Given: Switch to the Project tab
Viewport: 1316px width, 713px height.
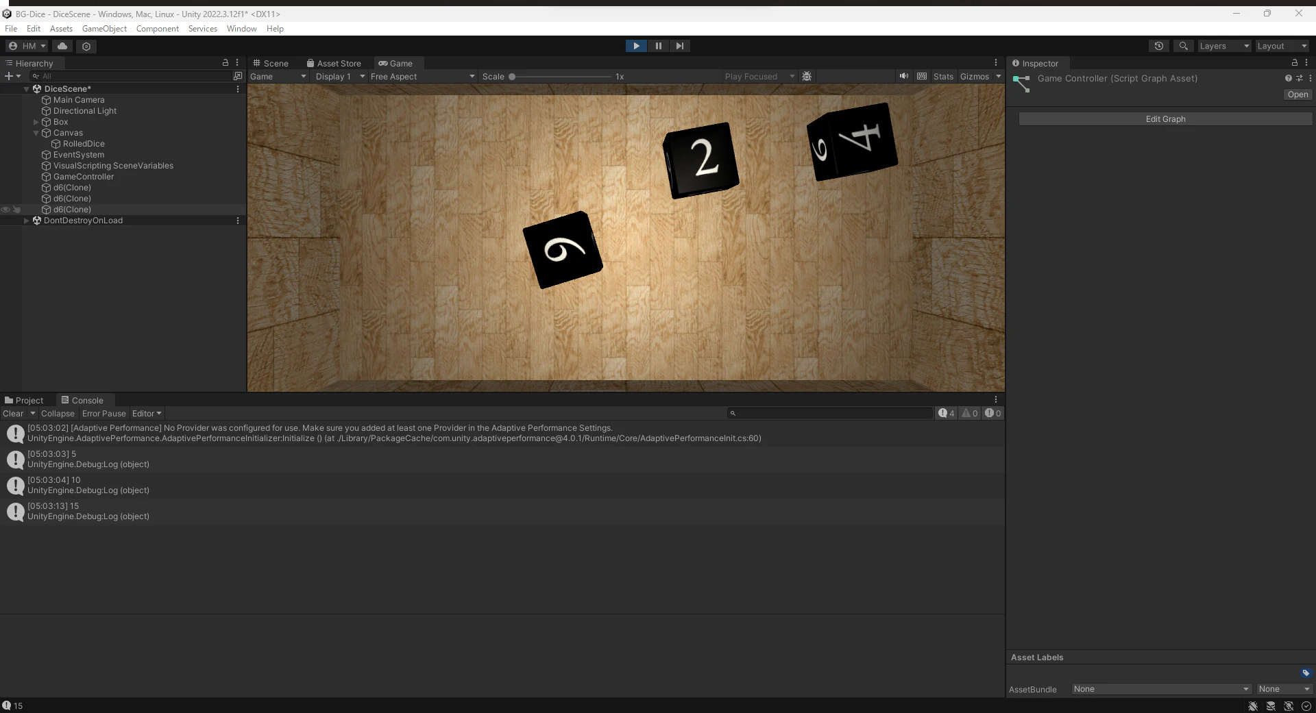Looking at the screenshot, I should [24, 400].
